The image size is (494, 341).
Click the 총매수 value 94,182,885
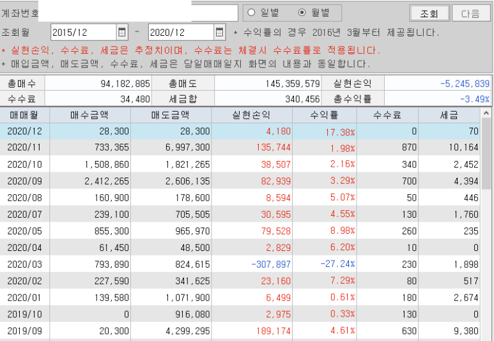coord(125,84)
